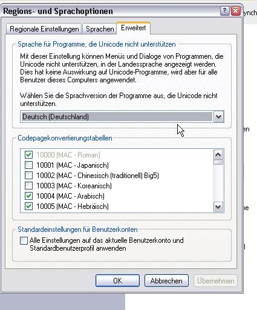The width and height of the screenshot is (257, 310).
Task: Click codepage list scroll down arrow
Action: [x=218, y=206]
